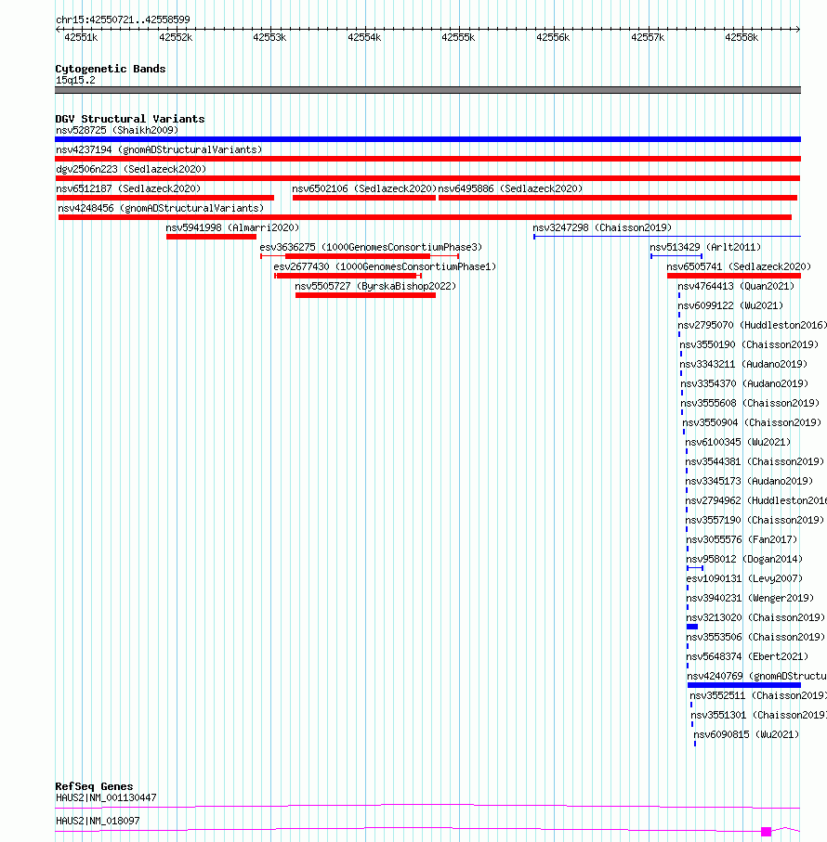Open the nsv6495886 (Sedlazeck2020) variant

[510, 188]
